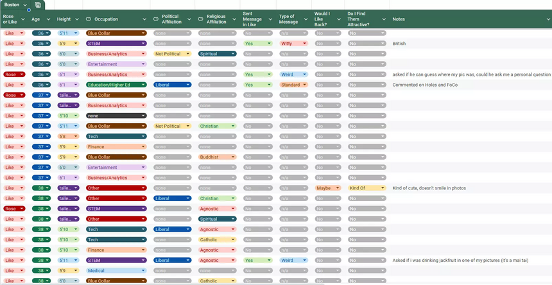
Task: Click the Maybe chip under Would I Like Back
Action: (328, 188)
